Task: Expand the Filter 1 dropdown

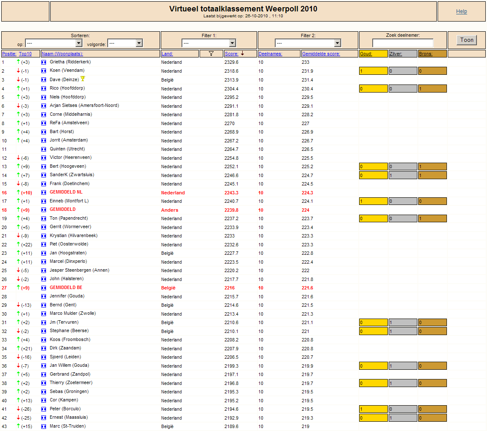Action: pos(209,43)
